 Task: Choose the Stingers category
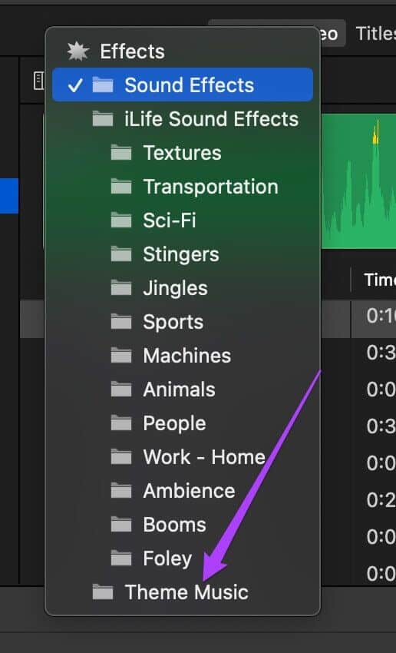(x=183, y=254)
